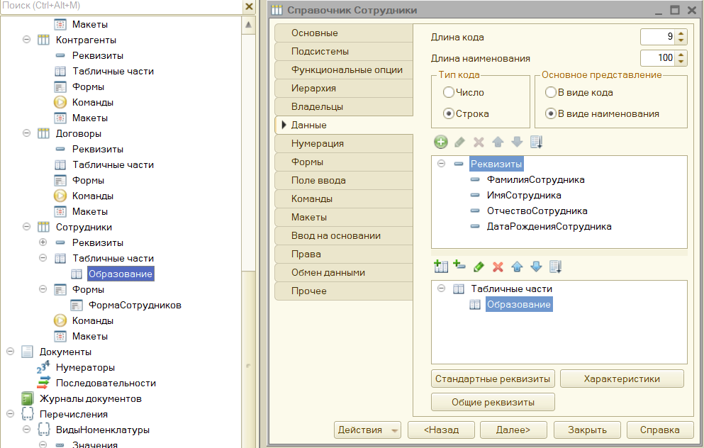The image size is (704, 448).
Task: Click Документы icon in tree
Action: point(27,352)
